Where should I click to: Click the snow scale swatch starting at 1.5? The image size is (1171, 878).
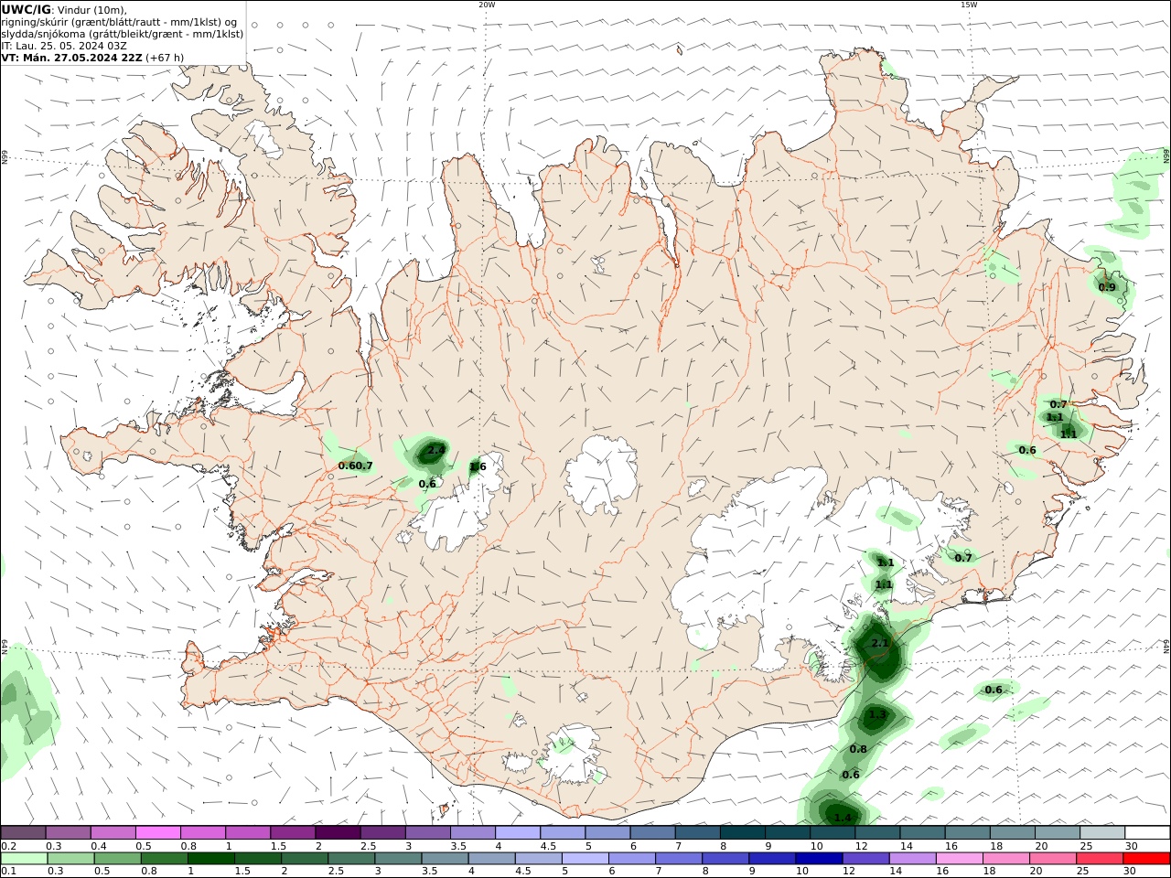(x=292, y=833)
